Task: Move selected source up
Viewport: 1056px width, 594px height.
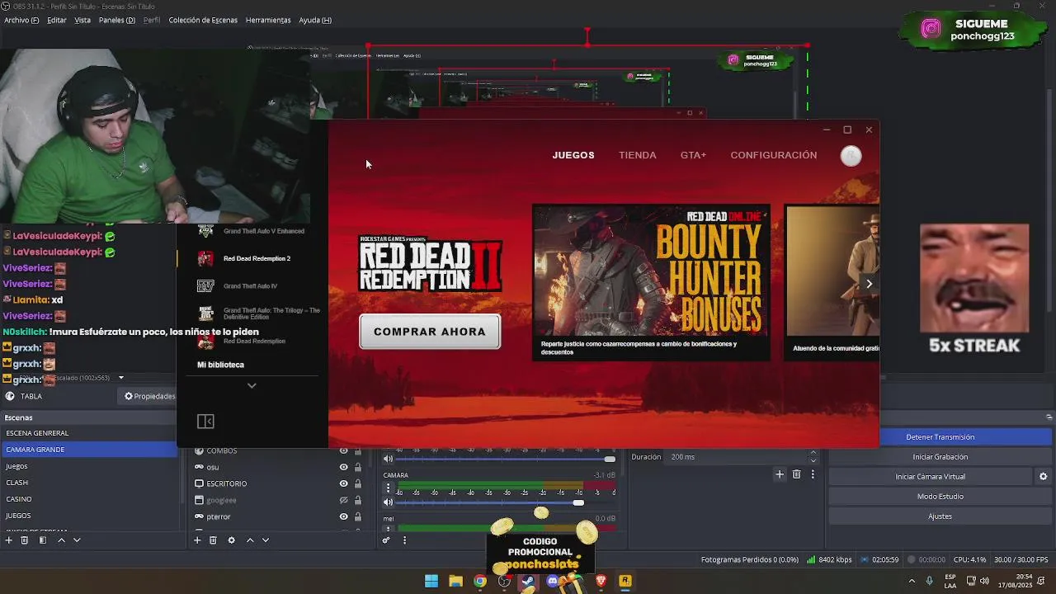Action: click(x=250, y=540)
